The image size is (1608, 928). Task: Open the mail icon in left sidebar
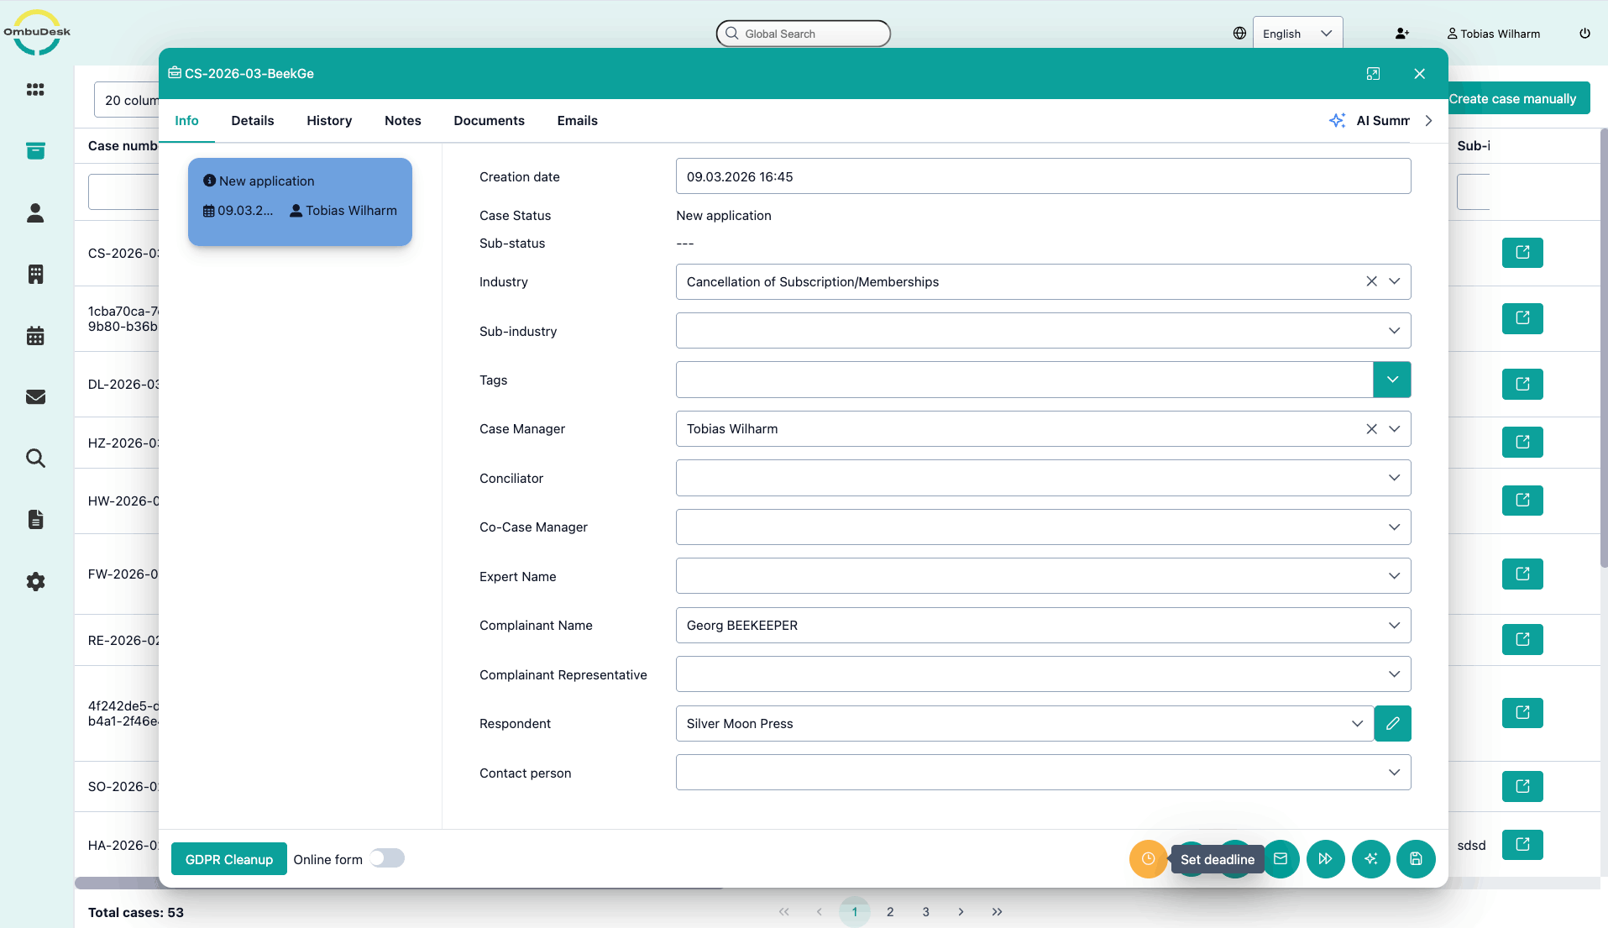(35, 397)
